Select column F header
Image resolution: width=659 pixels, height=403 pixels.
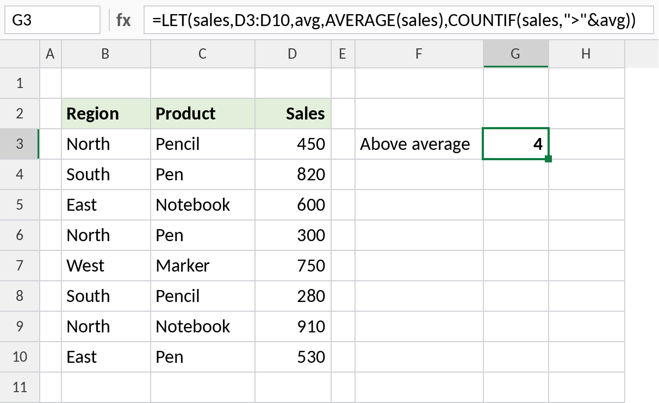(419, 53)
